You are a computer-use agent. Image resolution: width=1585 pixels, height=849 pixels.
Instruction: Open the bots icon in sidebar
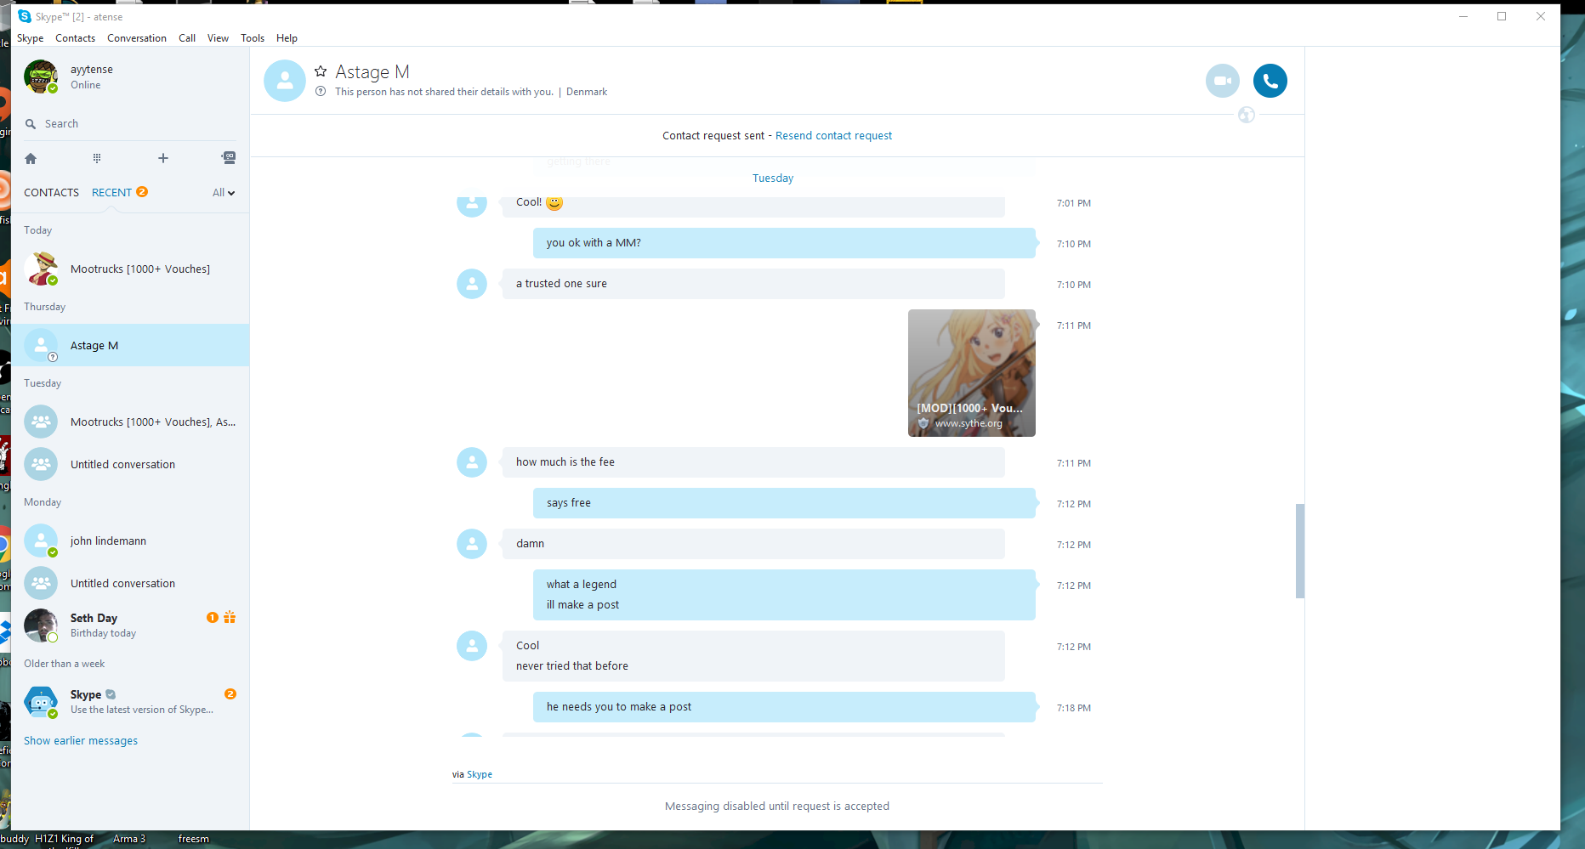(x=229, y=157)
